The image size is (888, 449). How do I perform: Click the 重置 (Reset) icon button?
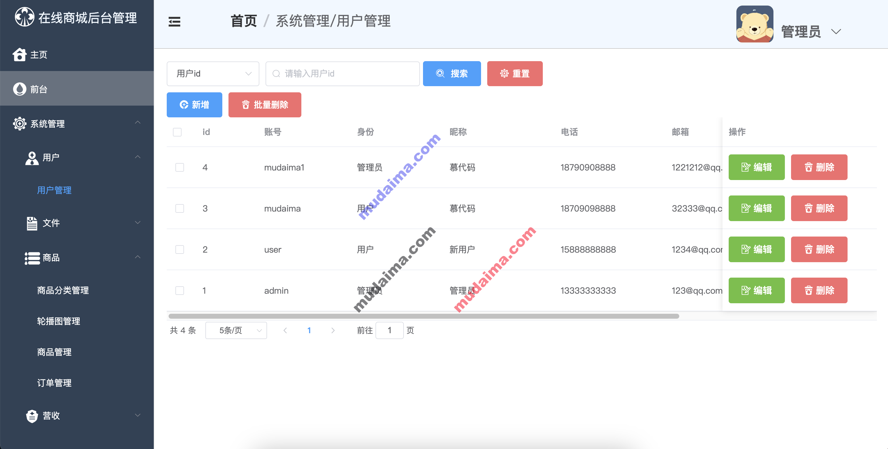[513, 73]
